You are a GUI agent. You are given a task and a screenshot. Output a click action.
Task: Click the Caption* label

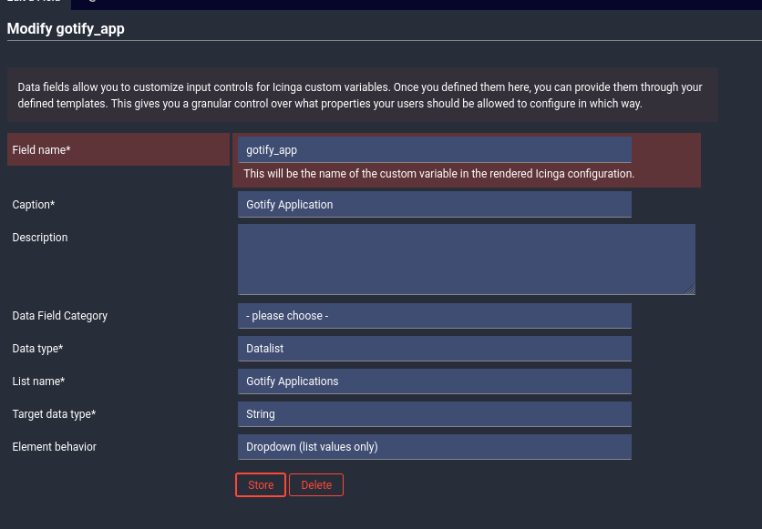(x=34, y=205)
